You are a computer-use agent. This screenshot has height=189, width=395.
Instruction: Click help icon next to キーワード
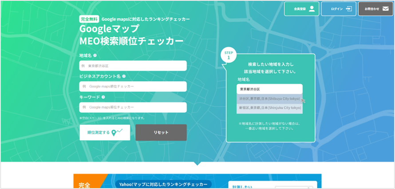103,97
